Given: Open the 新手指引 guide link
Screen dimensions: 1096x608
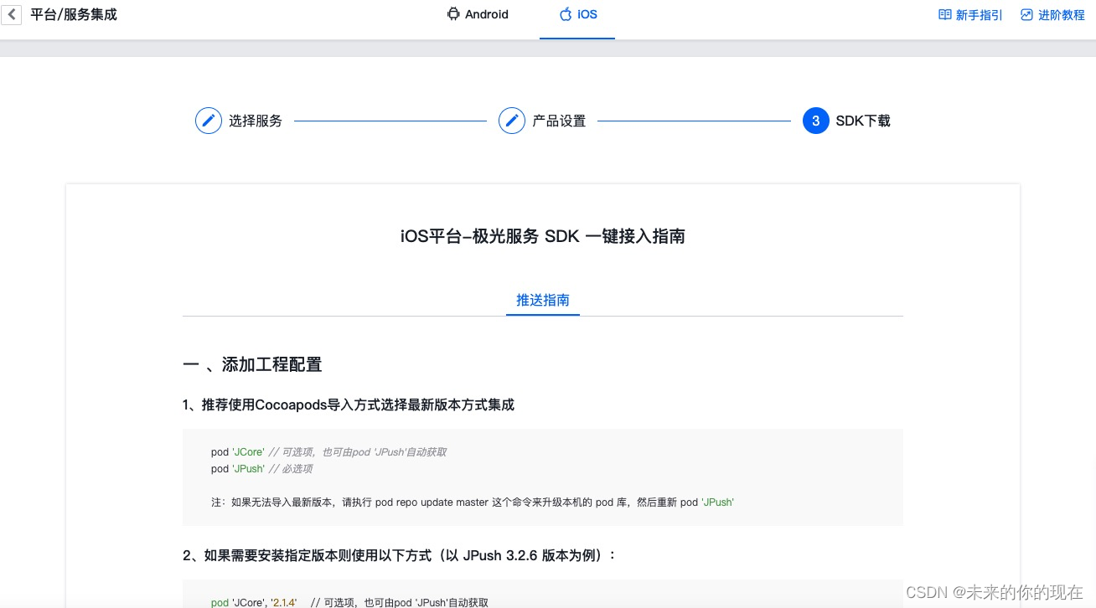Looking at the screenshot, I should pos(978,14).
